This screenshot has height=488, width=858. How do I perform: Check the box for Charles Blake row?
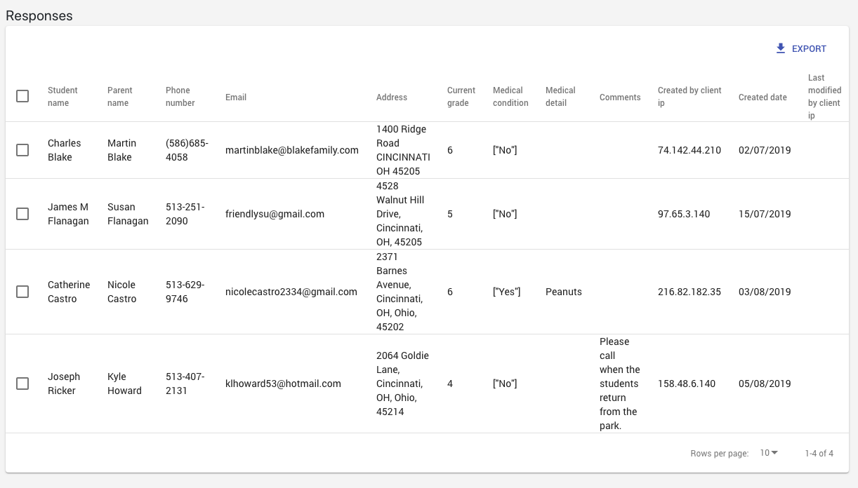(22, 150)
